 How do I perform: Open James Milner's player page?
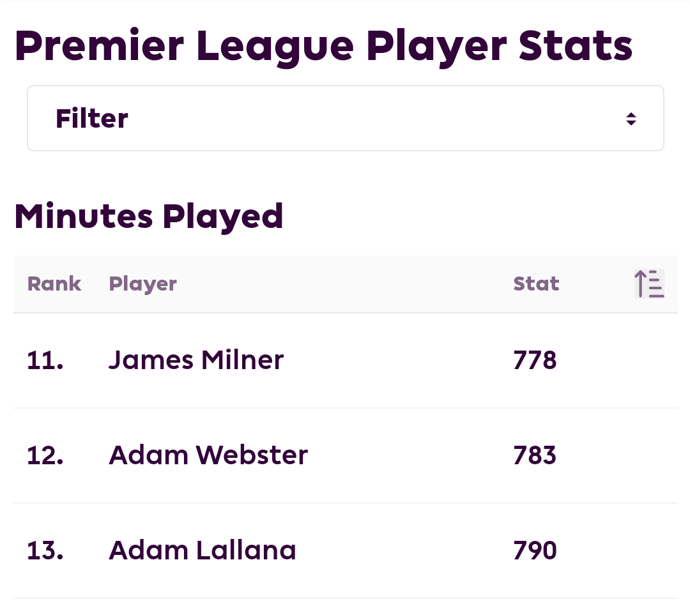coord(196,360)
